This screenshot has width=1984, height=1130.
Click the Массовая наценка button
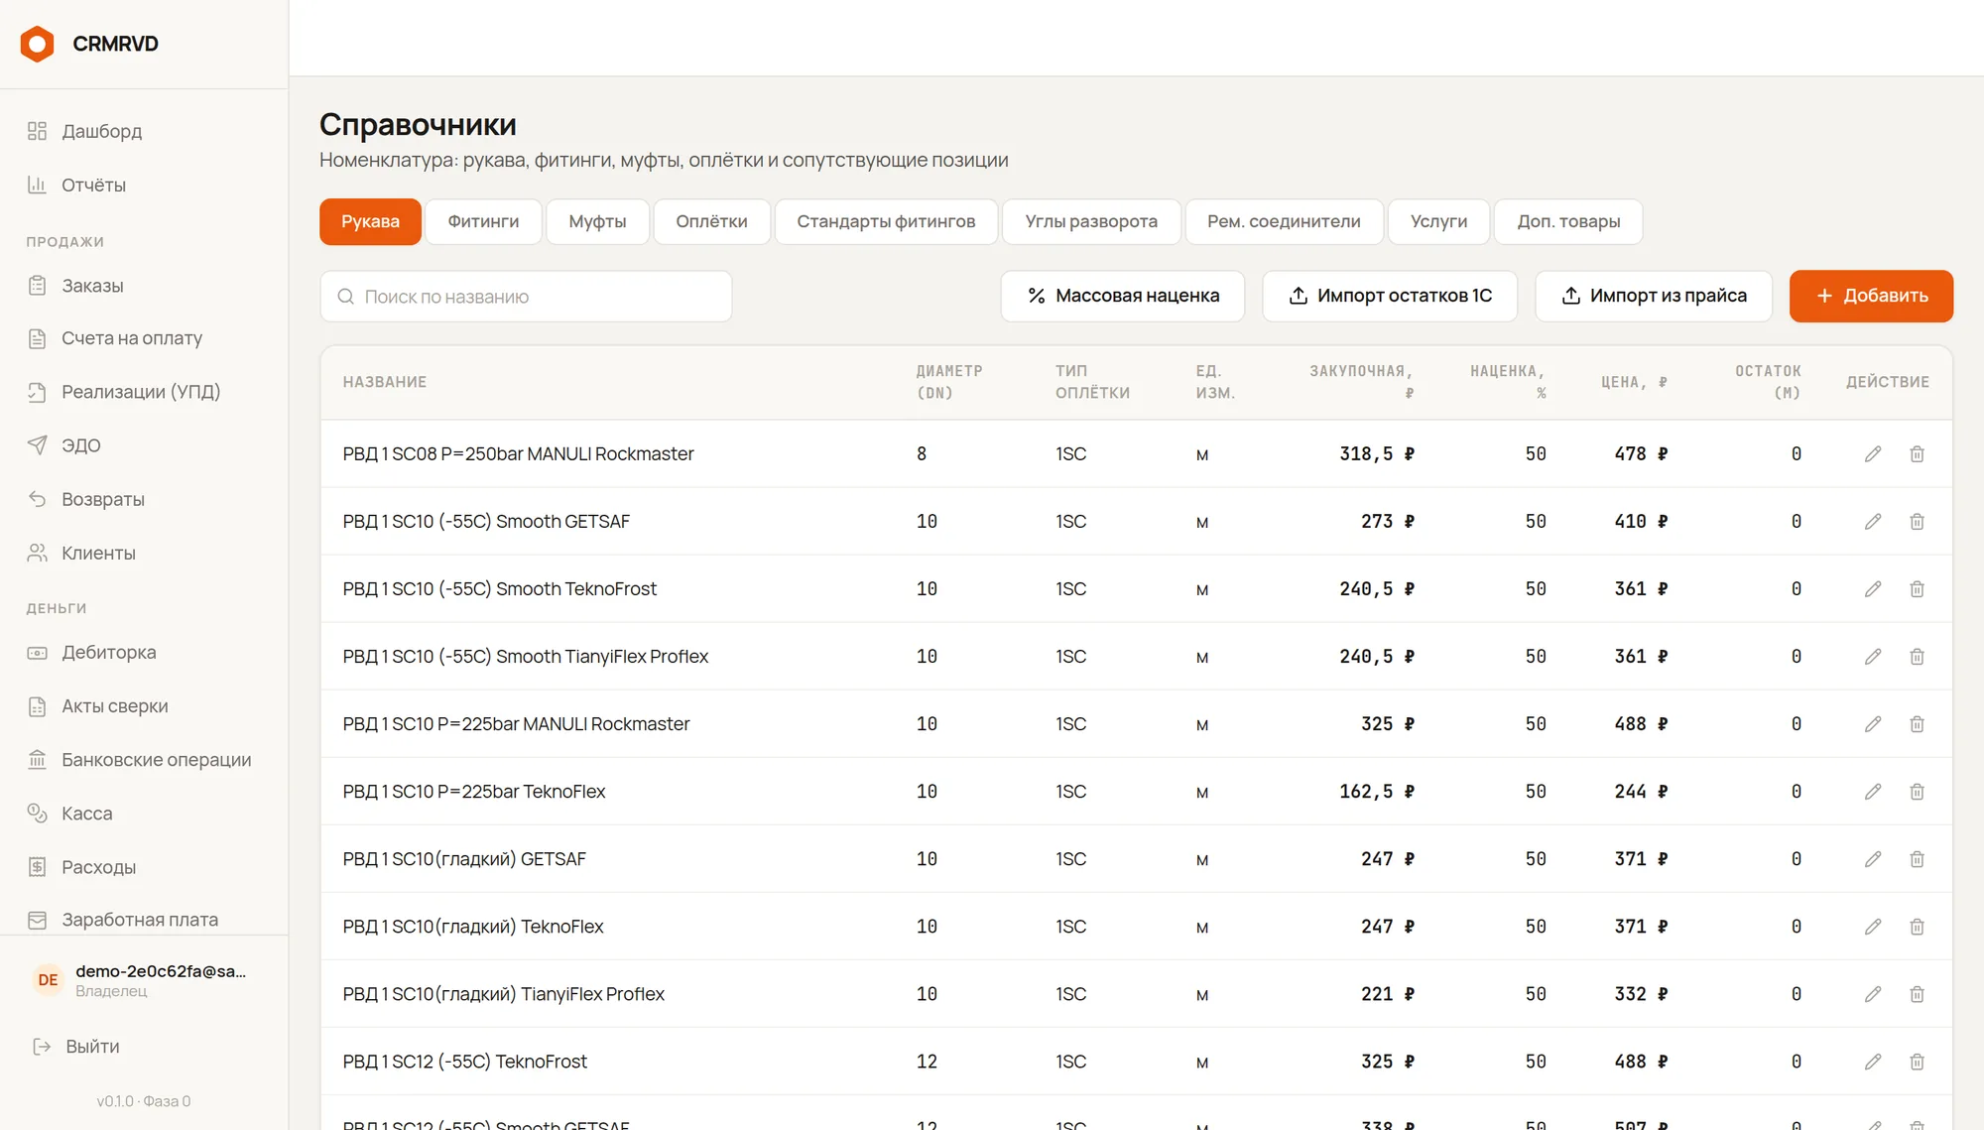coord(1123,296)
